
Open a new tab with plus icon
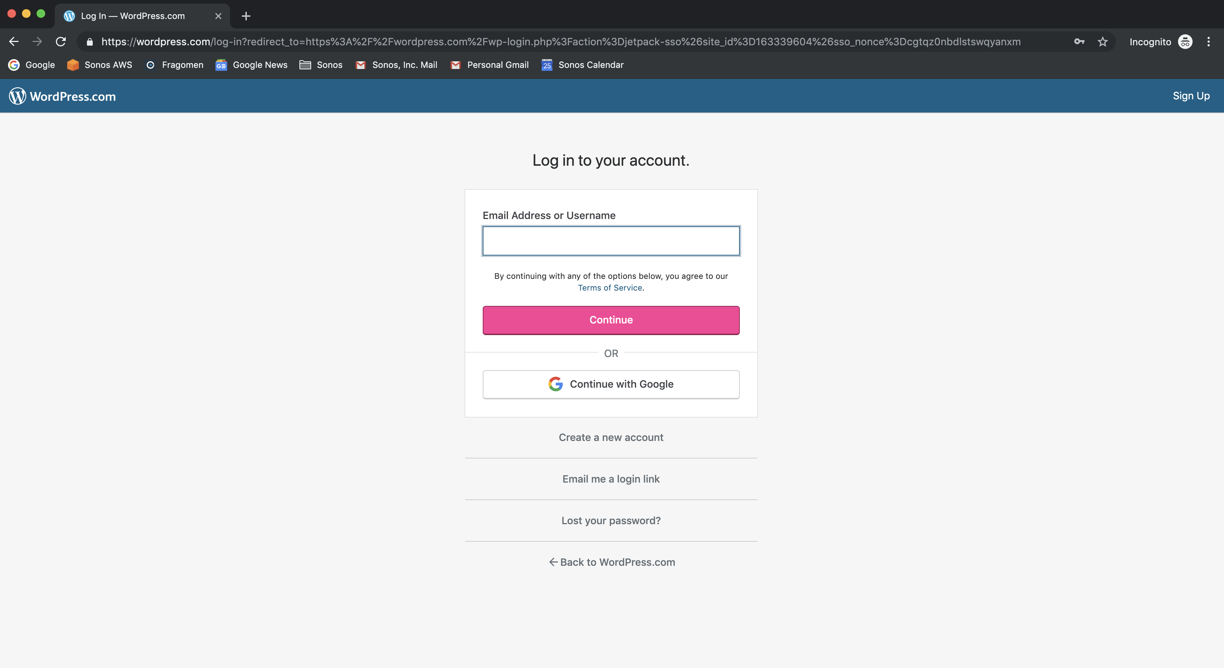[246, 16]
